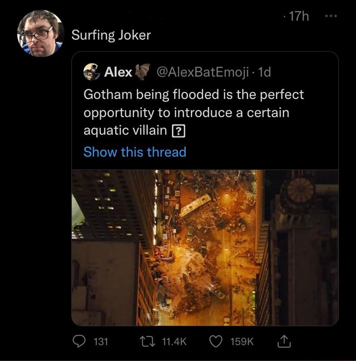Screen dimensions: 356x361
Task: Click the Alex display name
Action: (x=118, y=72)
